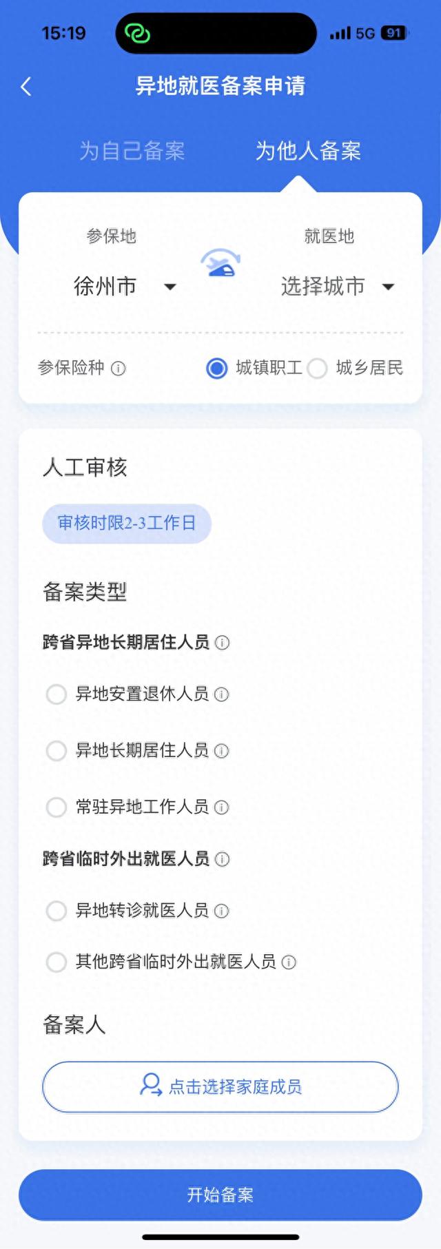Choose 异地长期居住人员 radio option
Viewport: 441px width, 1249px height.
pos(56,750)
